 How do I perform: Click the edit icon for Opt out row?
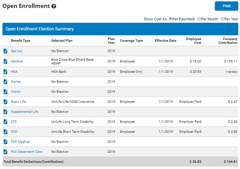coord(6,51)
